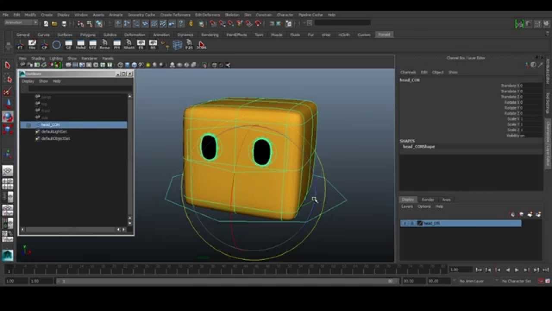This screenshot has height=311, width=552.
Task: Click the Outliner search filter field
Action: (x=80, y=89)
